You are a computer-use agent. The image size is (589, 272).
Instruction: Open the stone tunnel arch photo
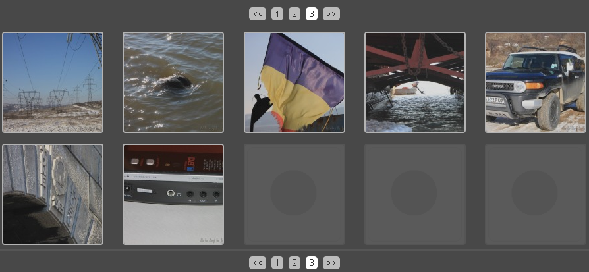pos(53,194)
